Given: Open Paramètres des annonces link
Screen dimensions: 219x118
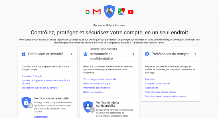Looking at the screenshot, I should pyautogui.click(x=96, y=88).
